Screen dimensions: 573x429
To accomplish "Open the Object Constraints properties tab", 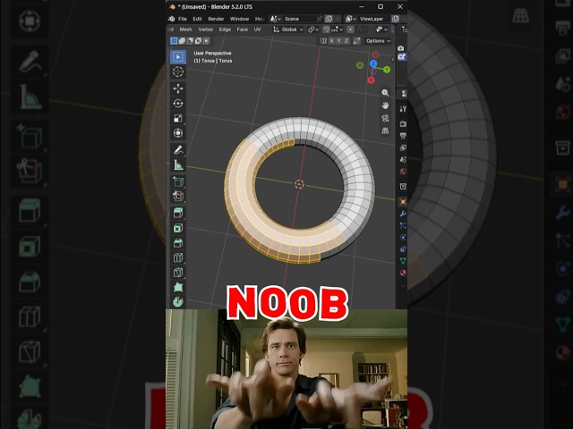I will [403, 249].
